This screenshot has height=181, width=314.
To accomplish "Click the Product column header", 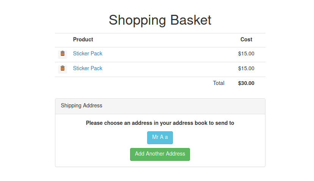I will 83,39.
